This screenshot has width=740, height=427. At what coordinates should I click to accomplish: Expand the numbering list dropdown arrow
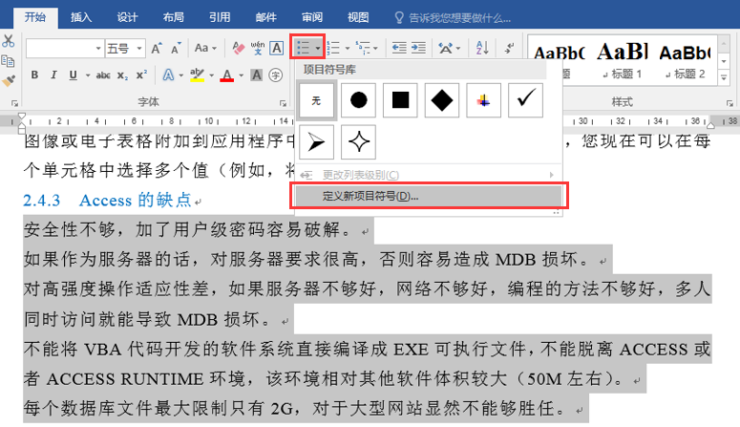[x=349, y=48]
